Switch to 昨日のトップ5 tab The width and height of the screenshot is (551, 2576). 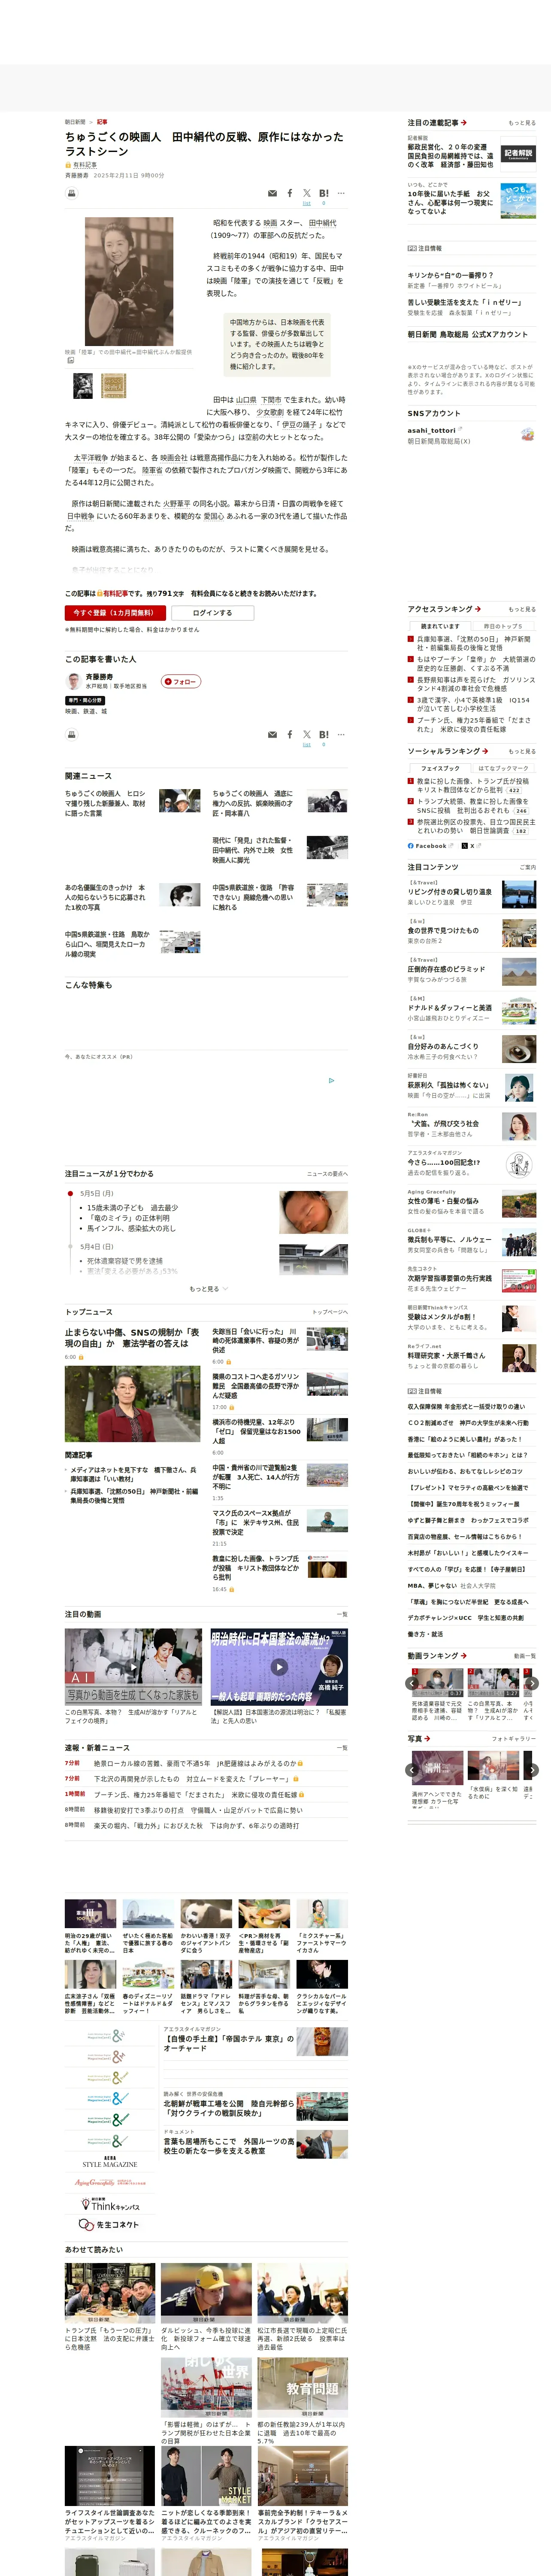(x=503, y=626)
